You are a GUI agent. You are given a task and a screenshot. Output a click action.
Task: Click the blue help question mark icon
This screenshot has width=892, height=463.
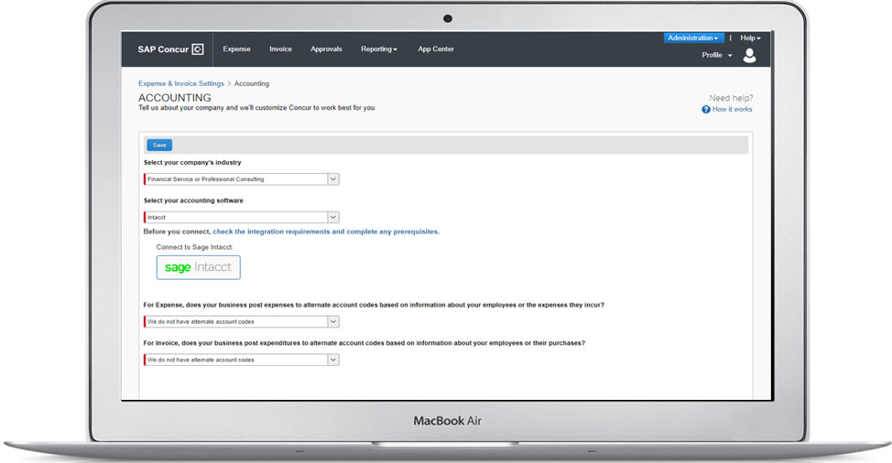click(705, 110)
